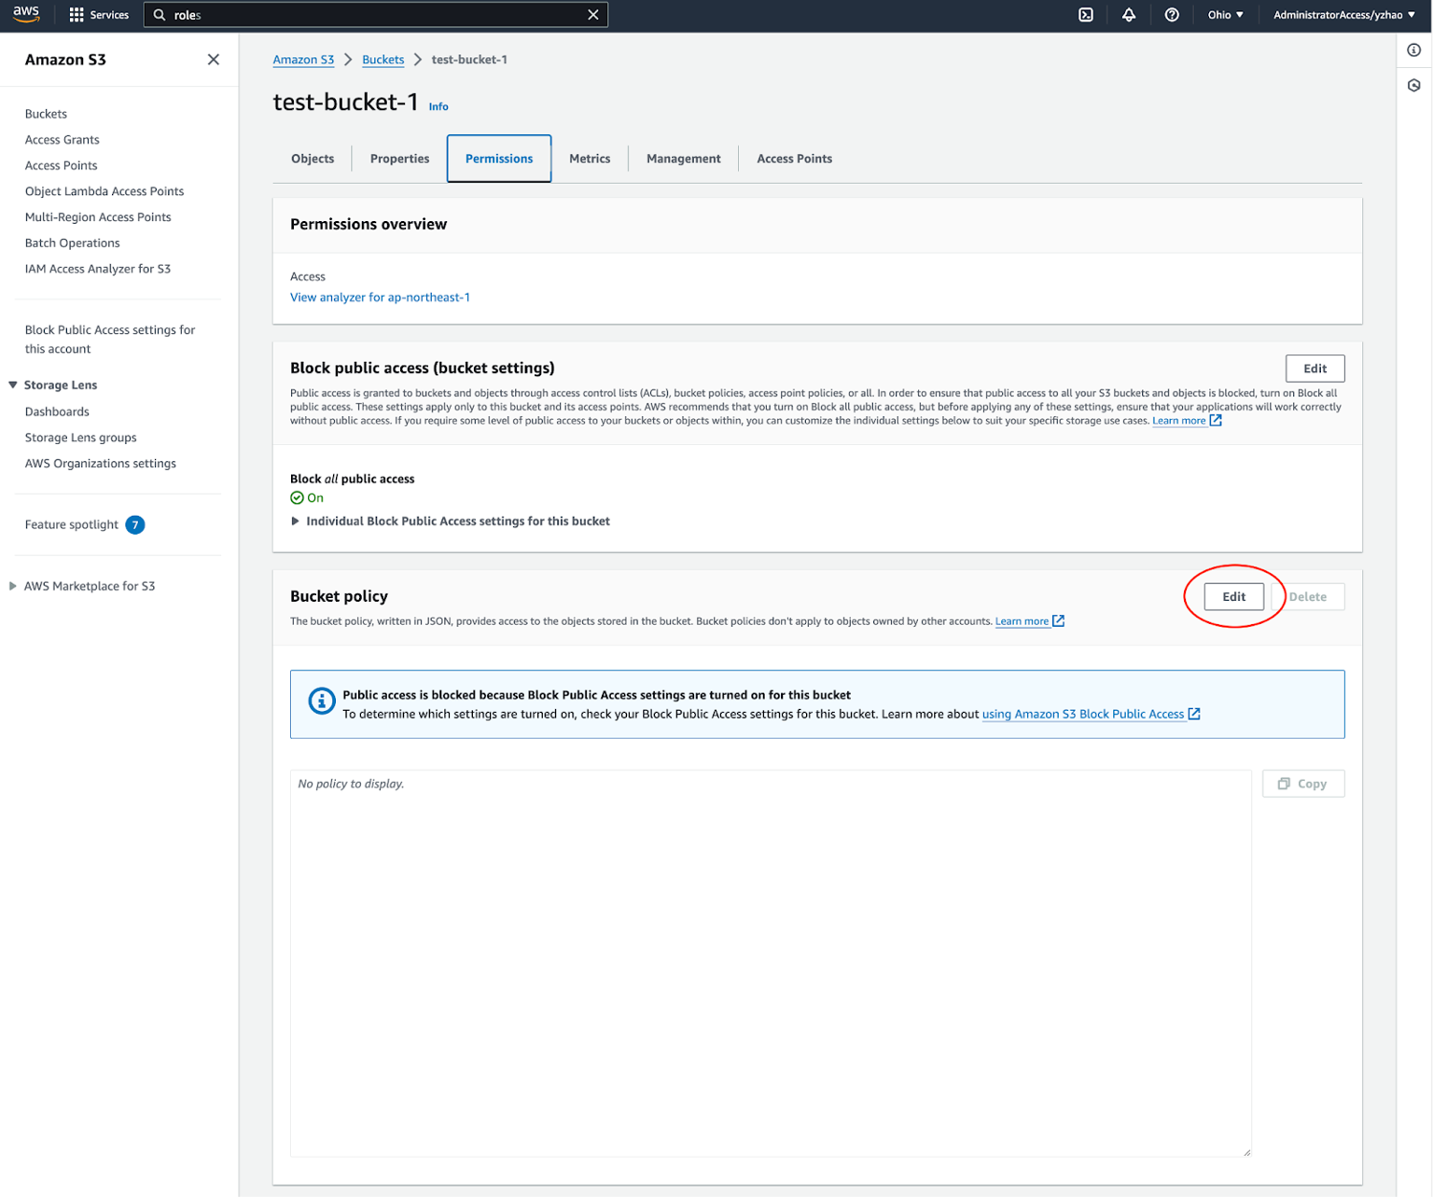Collapse the Storage Lens section
This screenshot has height=1197, width=1433.
click(13, 384)
